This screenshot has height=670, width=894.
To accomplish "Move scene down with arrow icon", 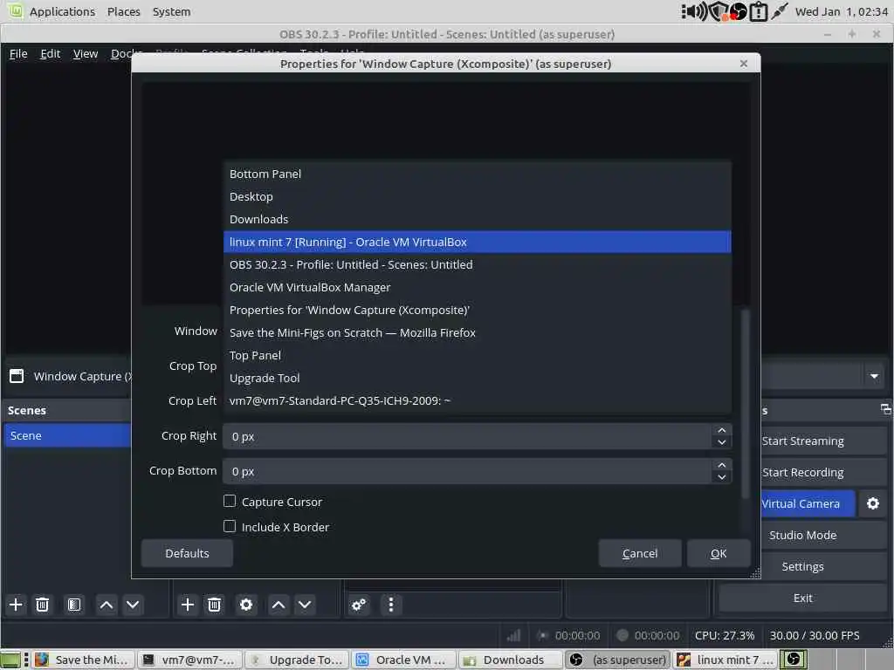I will click(133, 605).
